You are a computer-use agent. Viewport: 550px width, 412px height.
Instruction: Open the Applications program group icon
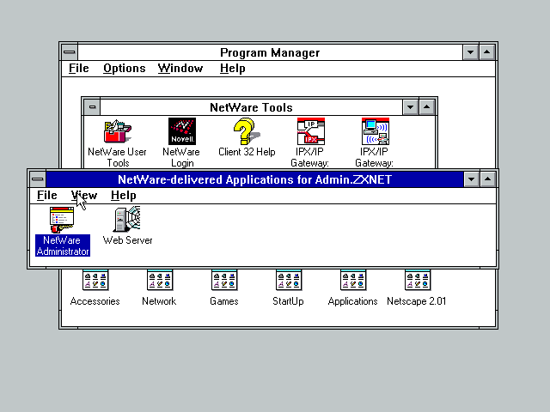tap(353, 280)
